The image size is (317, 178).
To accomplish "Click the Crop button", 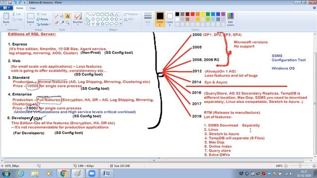I will click(x=42, y=14).
